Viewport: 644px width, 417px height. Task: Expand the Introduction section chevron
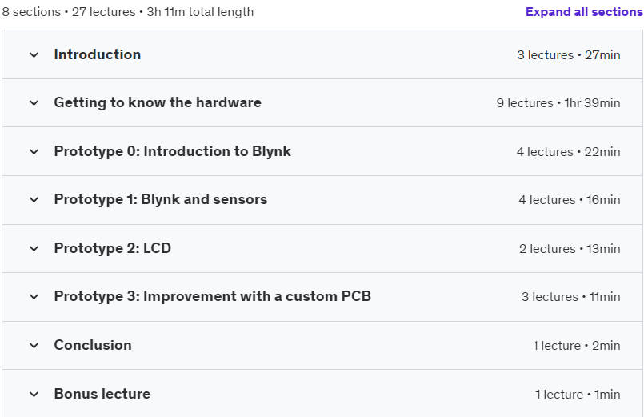point(34,54)
